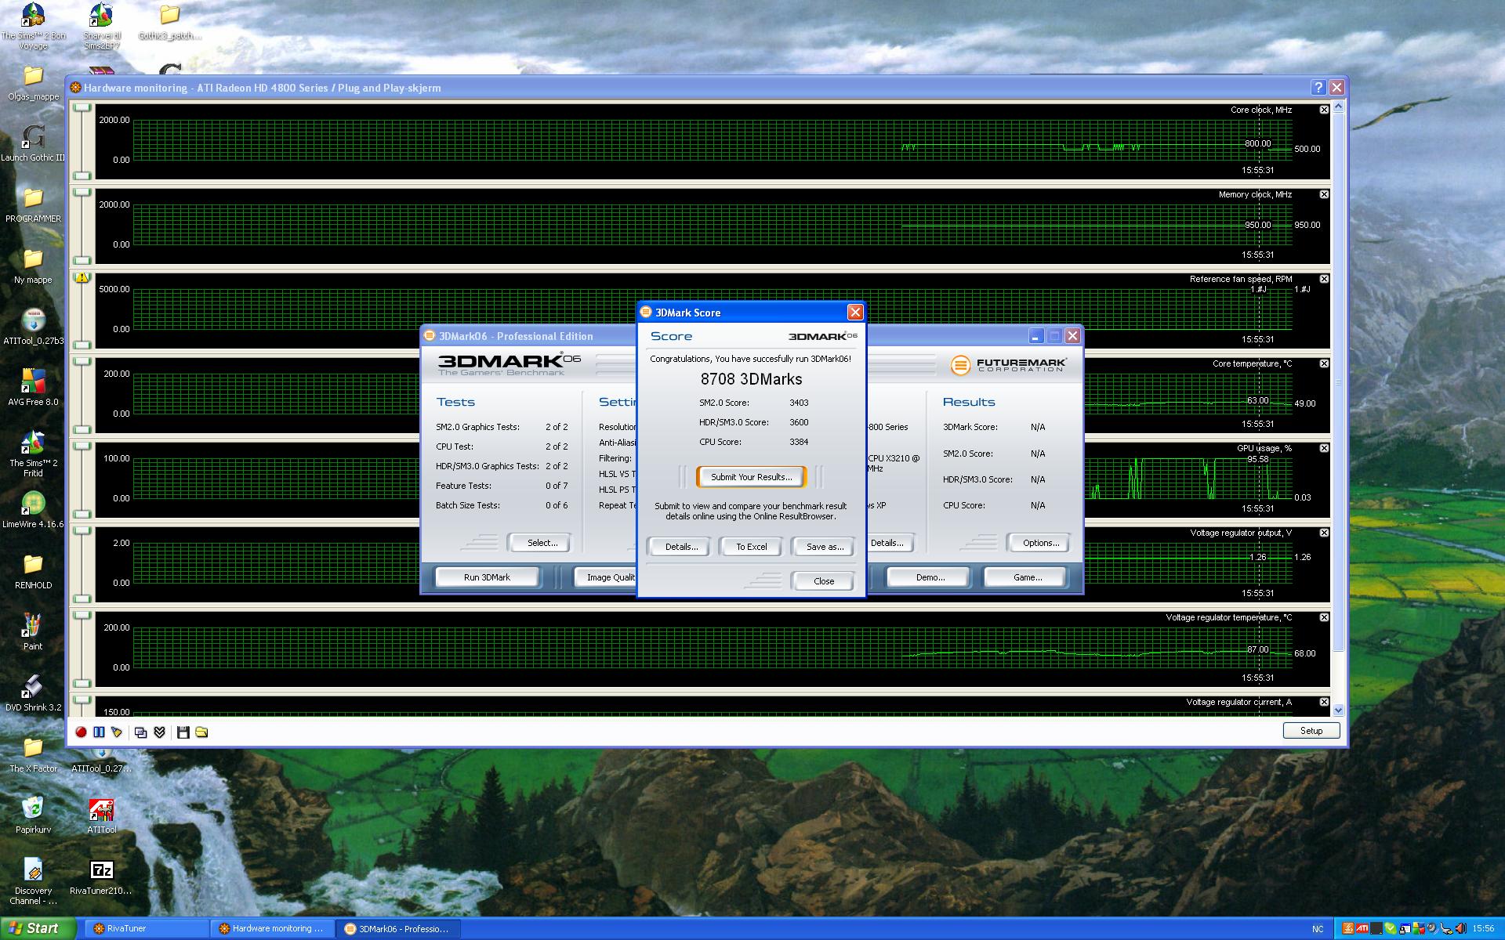Screen dimensions: 1505x940
Task: Clear monitoring history with the broom icon
Action: pos(117,732)
